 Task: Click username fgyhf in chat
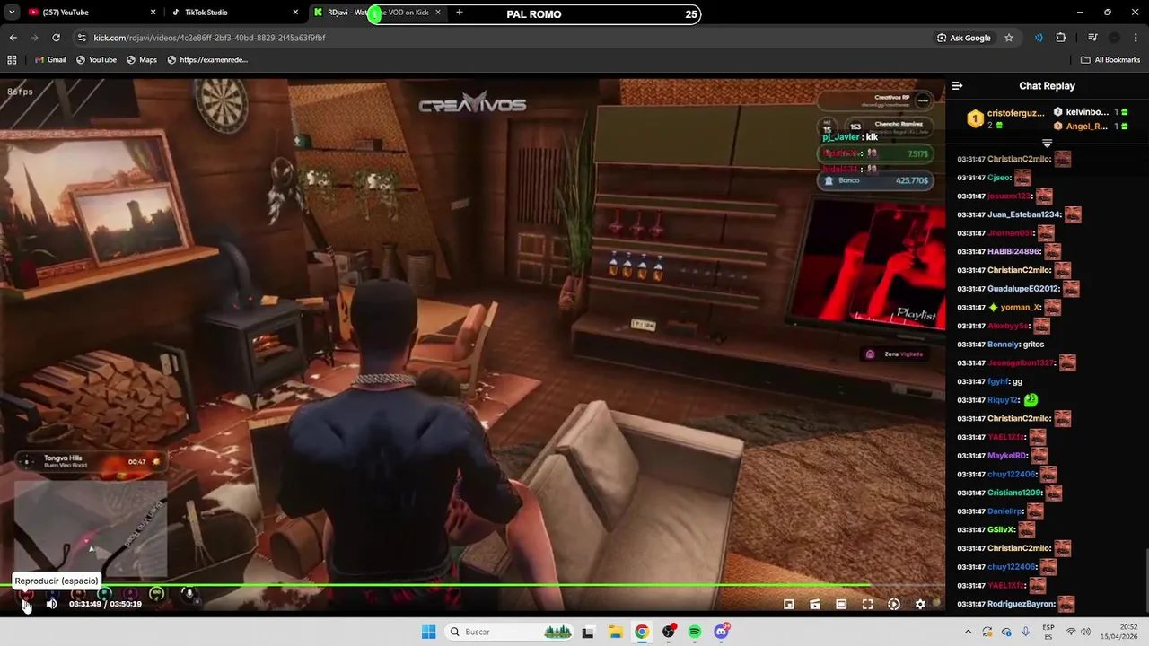998,381
